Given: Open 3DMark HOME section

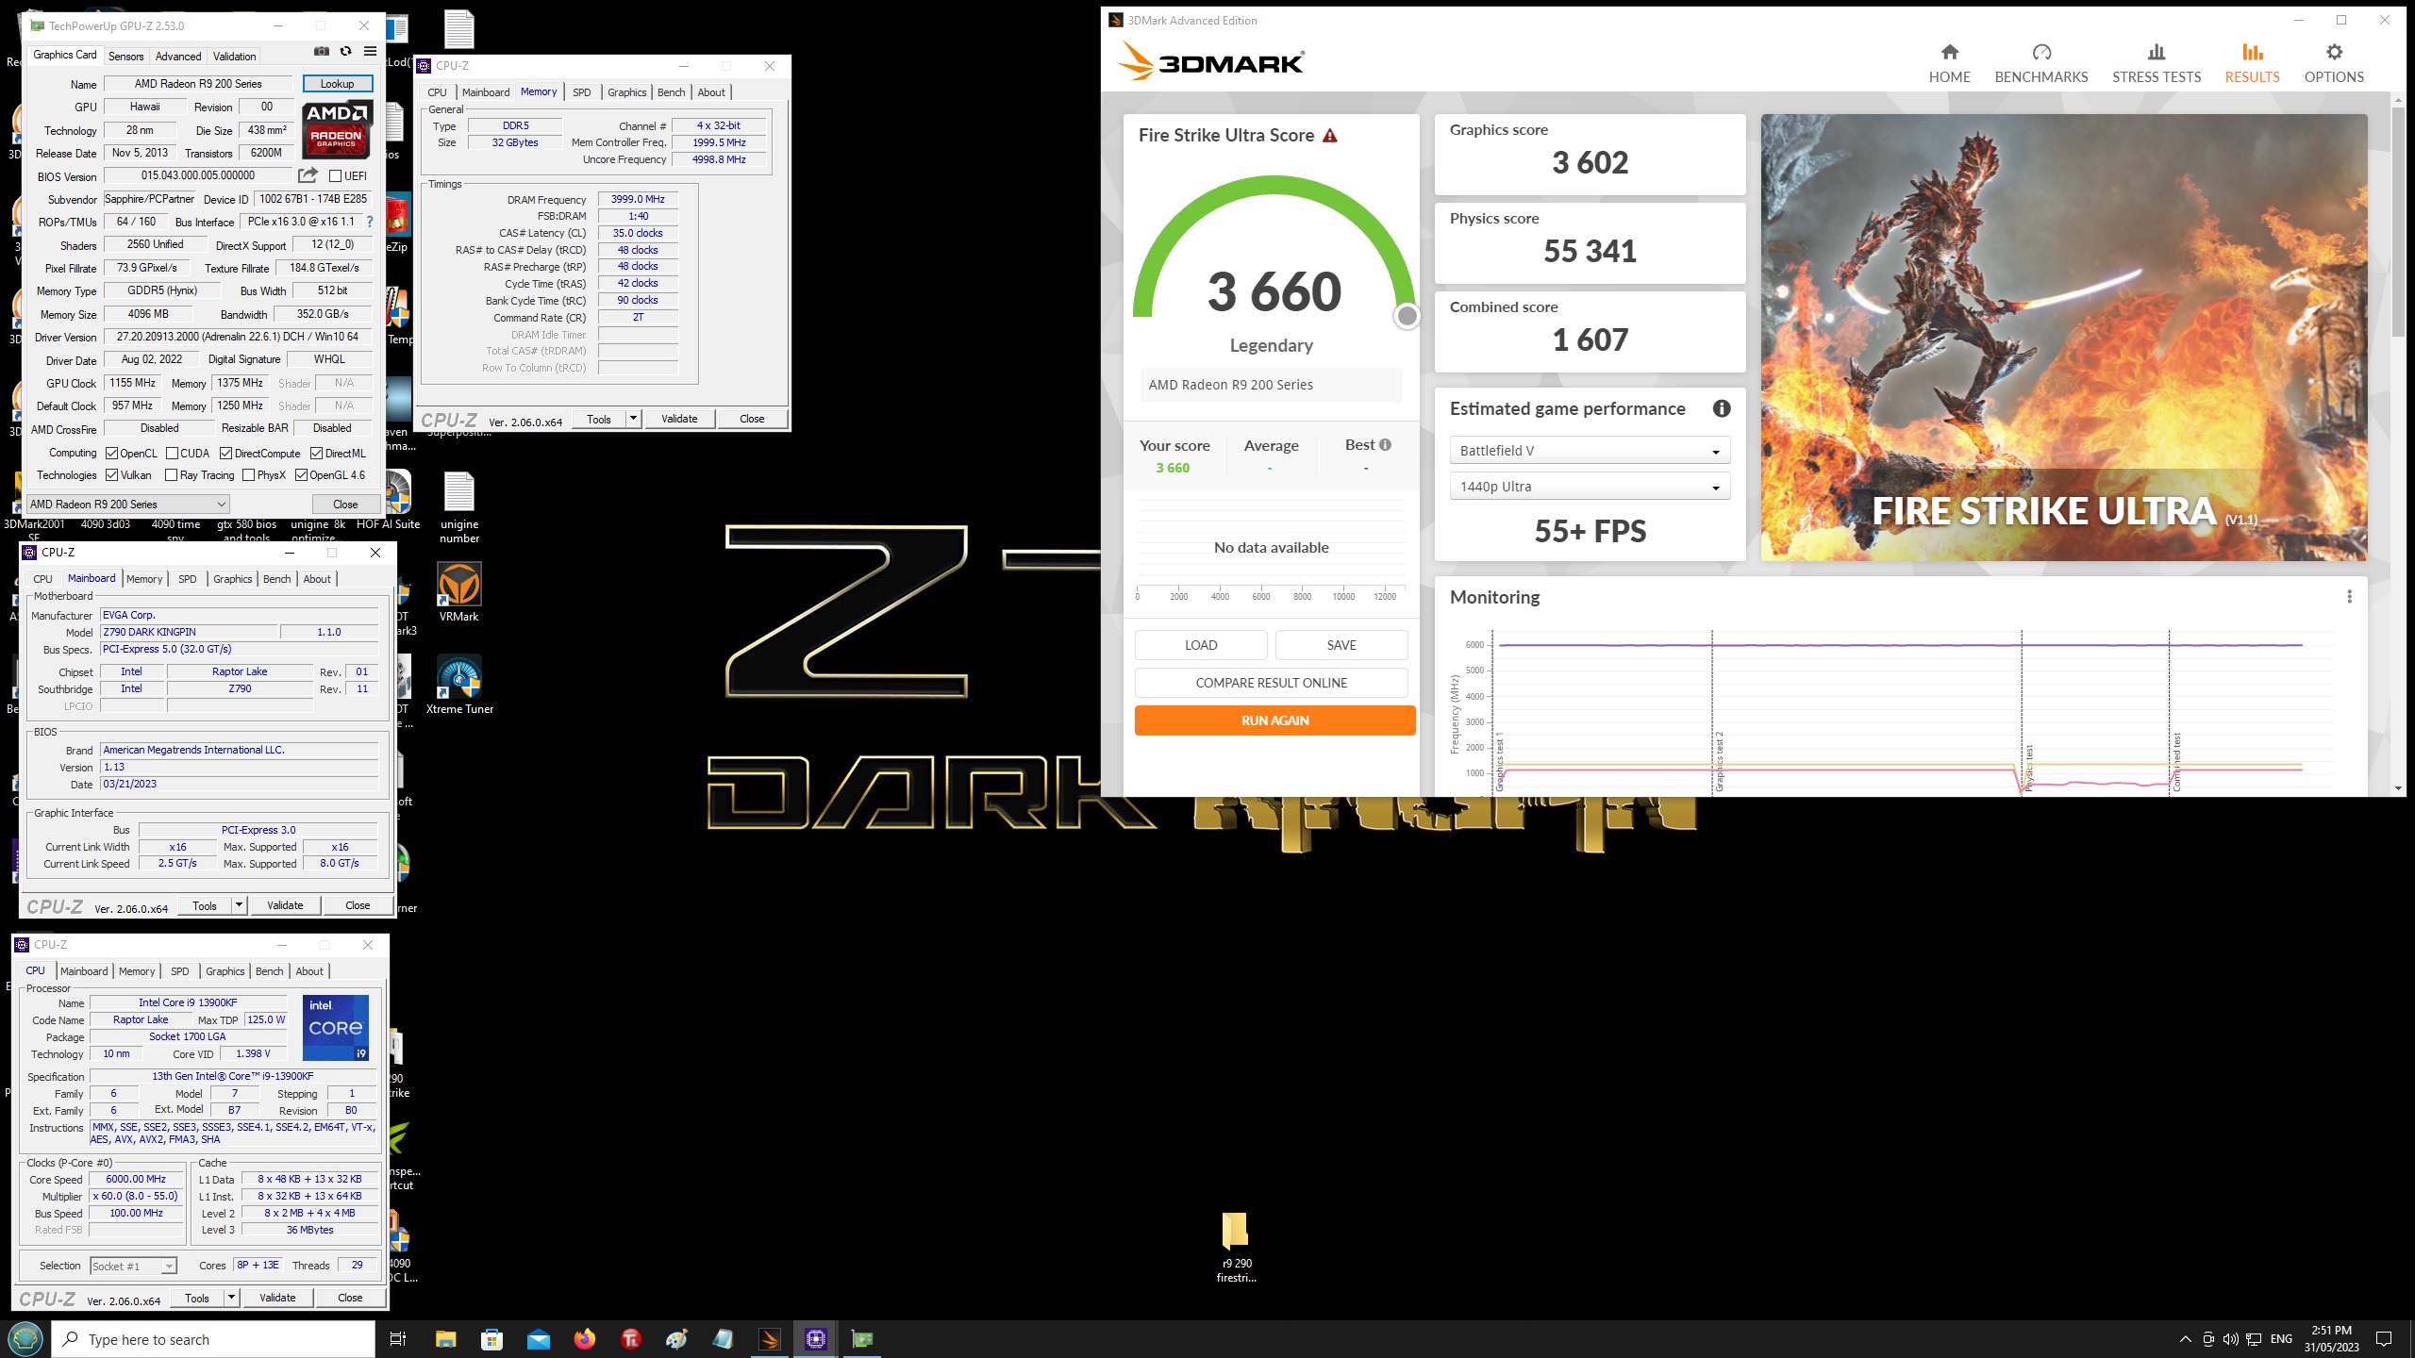Looking at the screenshot, I should tap(1949, 63).
